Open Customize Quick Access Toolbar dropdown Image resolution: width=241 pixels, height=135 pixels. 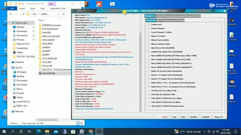click(x=23, y=4)
